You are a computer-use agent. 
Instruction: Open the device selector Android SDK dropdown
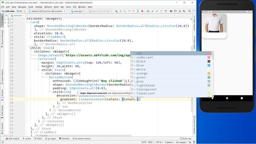tap(47, 11)
